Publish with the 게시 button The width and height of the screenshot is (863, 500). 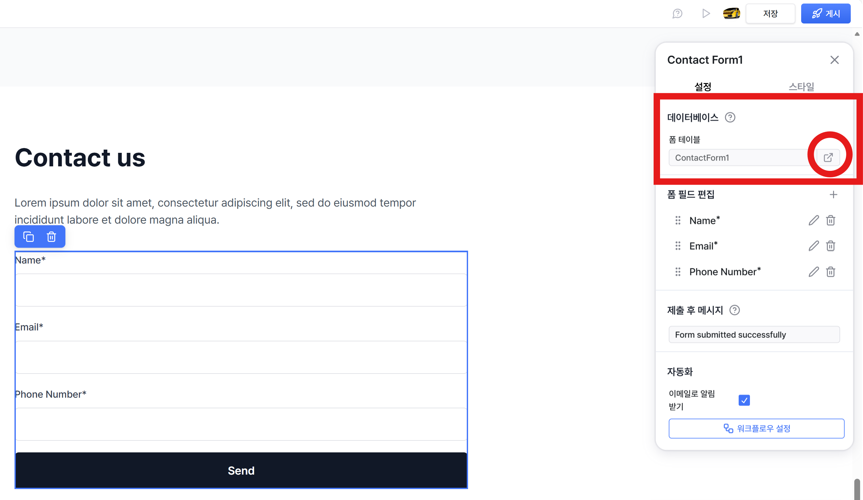click(825, 14)
